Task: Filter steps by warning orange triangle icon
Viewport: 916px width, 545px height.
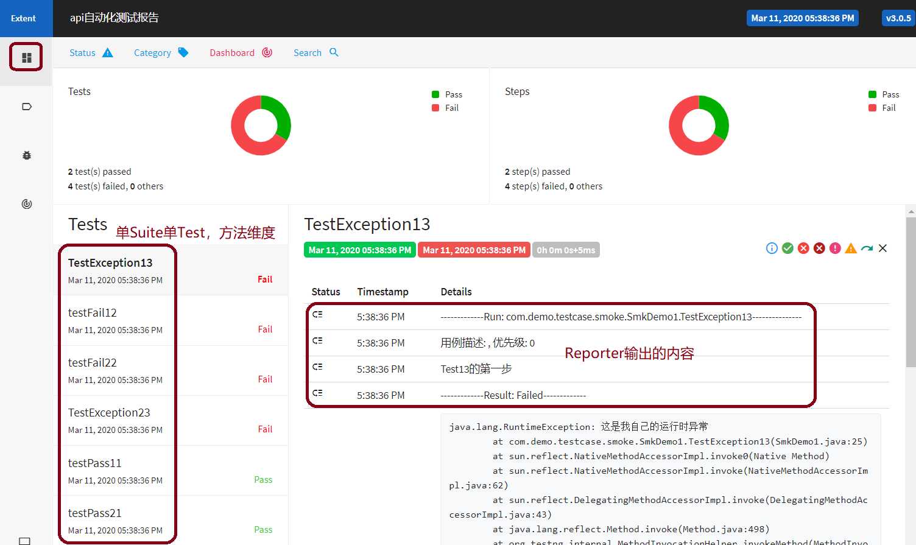Action: pyautogui.click(x=851, y=248)
